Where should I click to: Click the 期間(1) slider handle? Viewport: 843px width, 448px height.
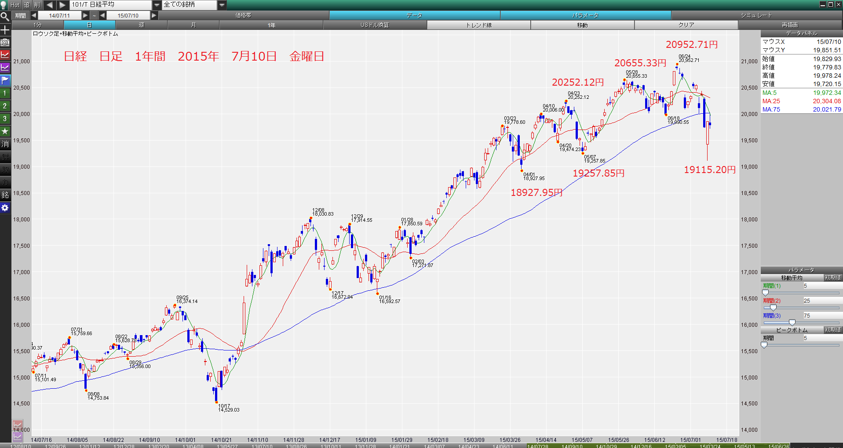tap(765, 293)
